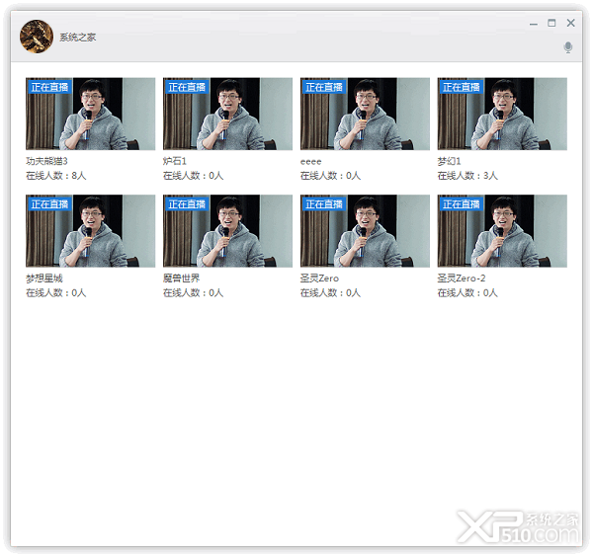This screenshot has width=593, height=557.
Task: Click the online count under 炉石1
Action: (x=194, y=176)
